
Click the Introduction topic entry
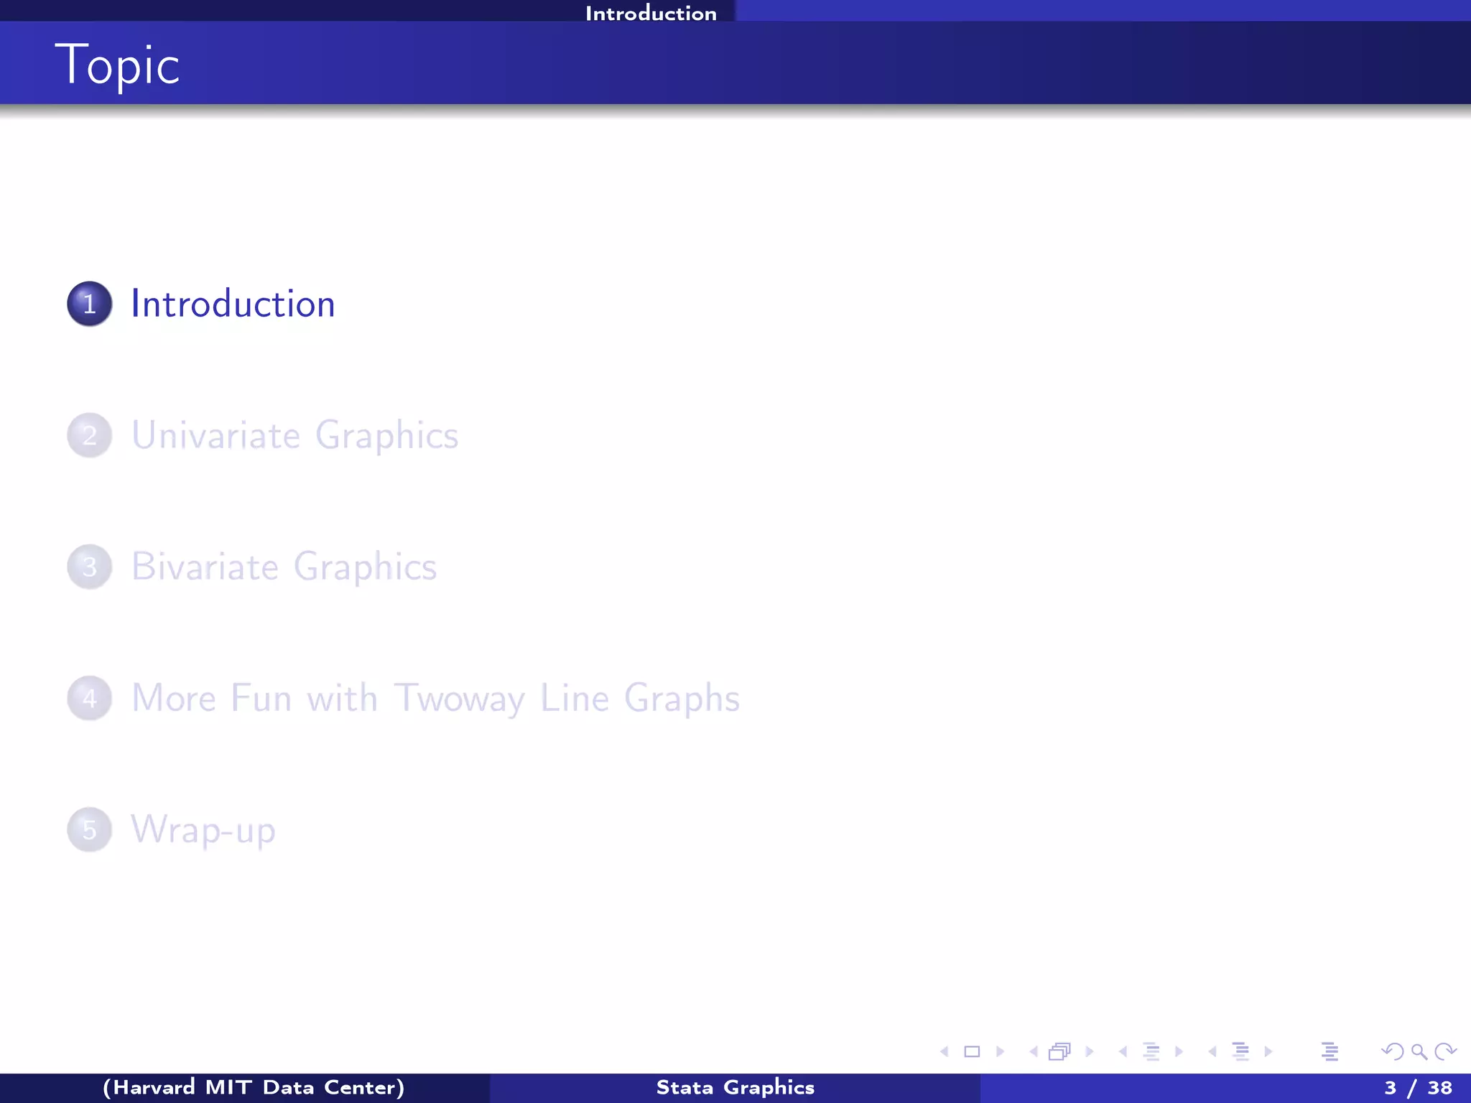pos(233,304)
